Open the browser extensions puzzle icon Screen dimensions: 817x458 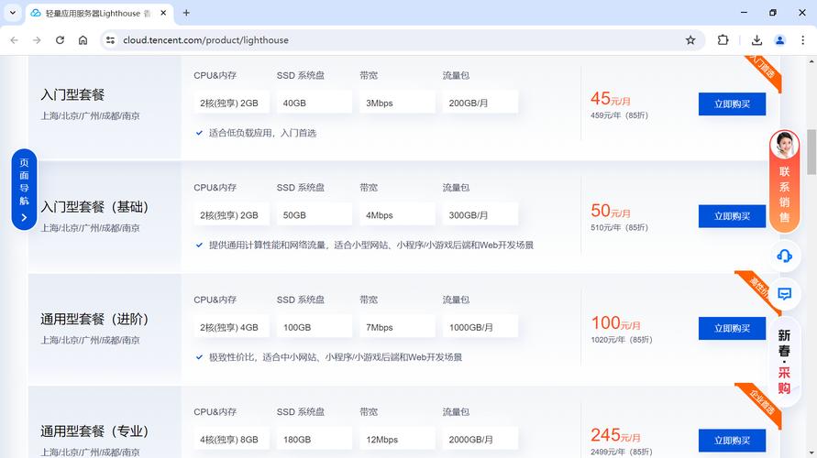[x=723, y=40]
